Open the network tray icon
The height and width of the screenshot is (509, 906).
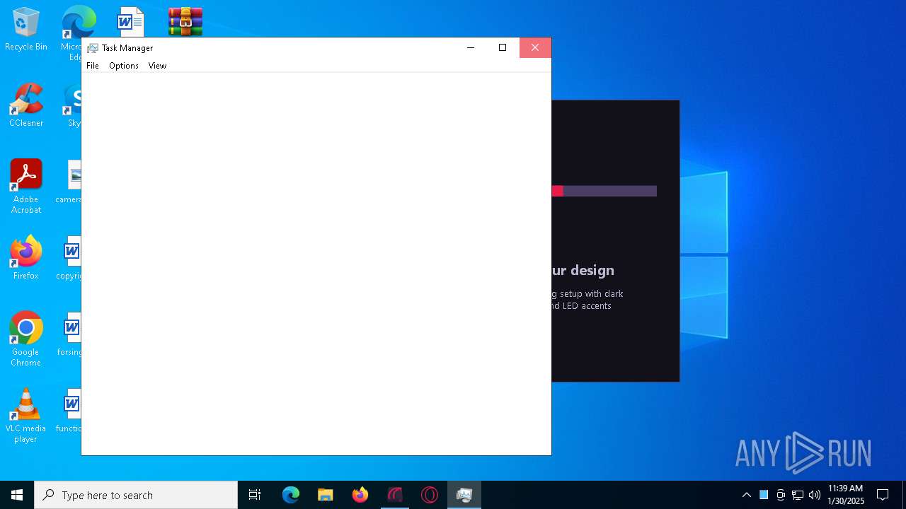[798, 495]
